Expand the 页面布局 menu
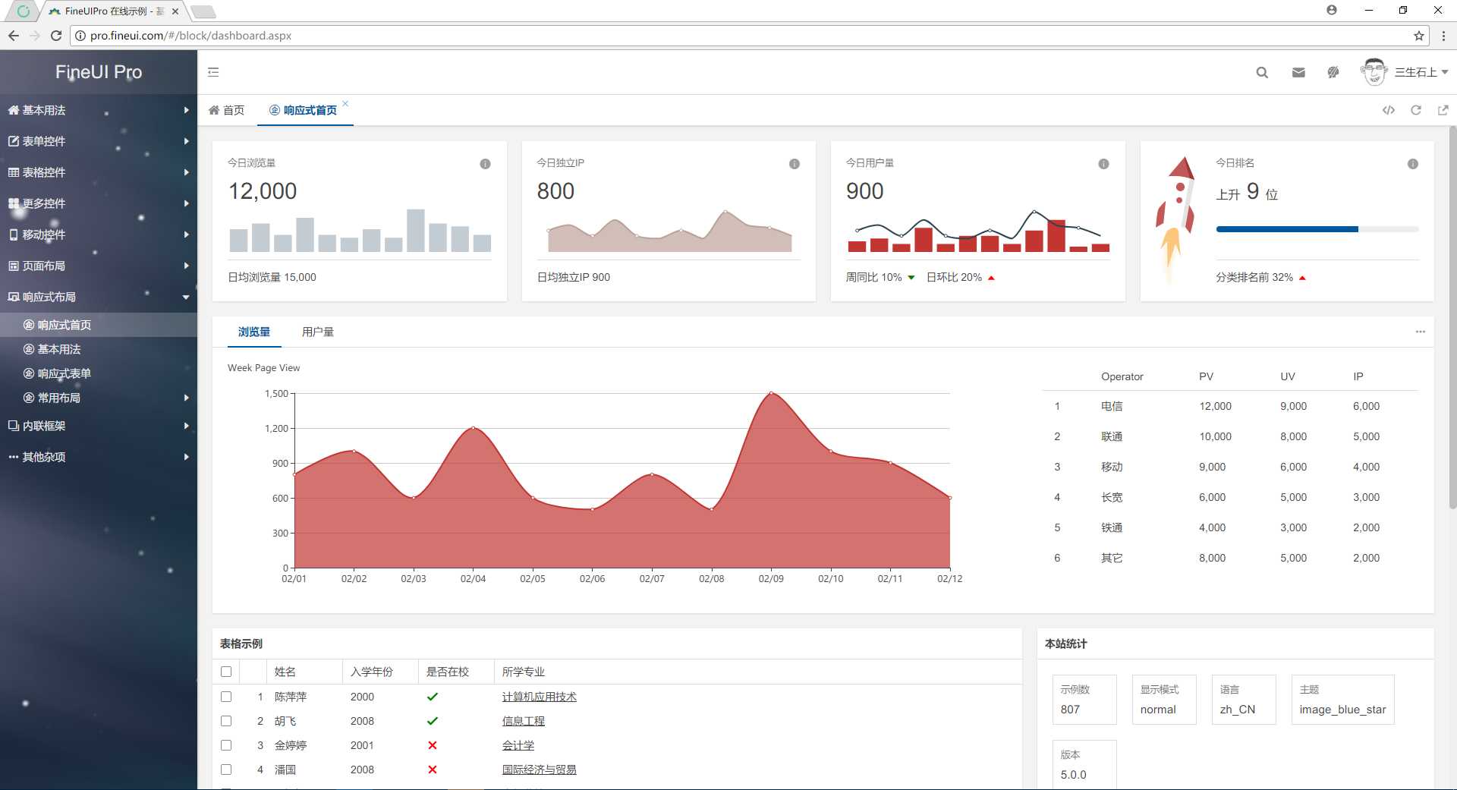 (99, 266)
